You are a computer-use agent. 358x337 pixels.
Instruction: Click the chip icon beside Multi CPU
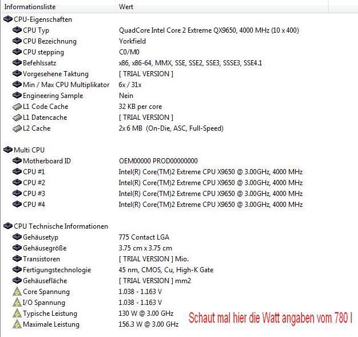tap(8, 150)
